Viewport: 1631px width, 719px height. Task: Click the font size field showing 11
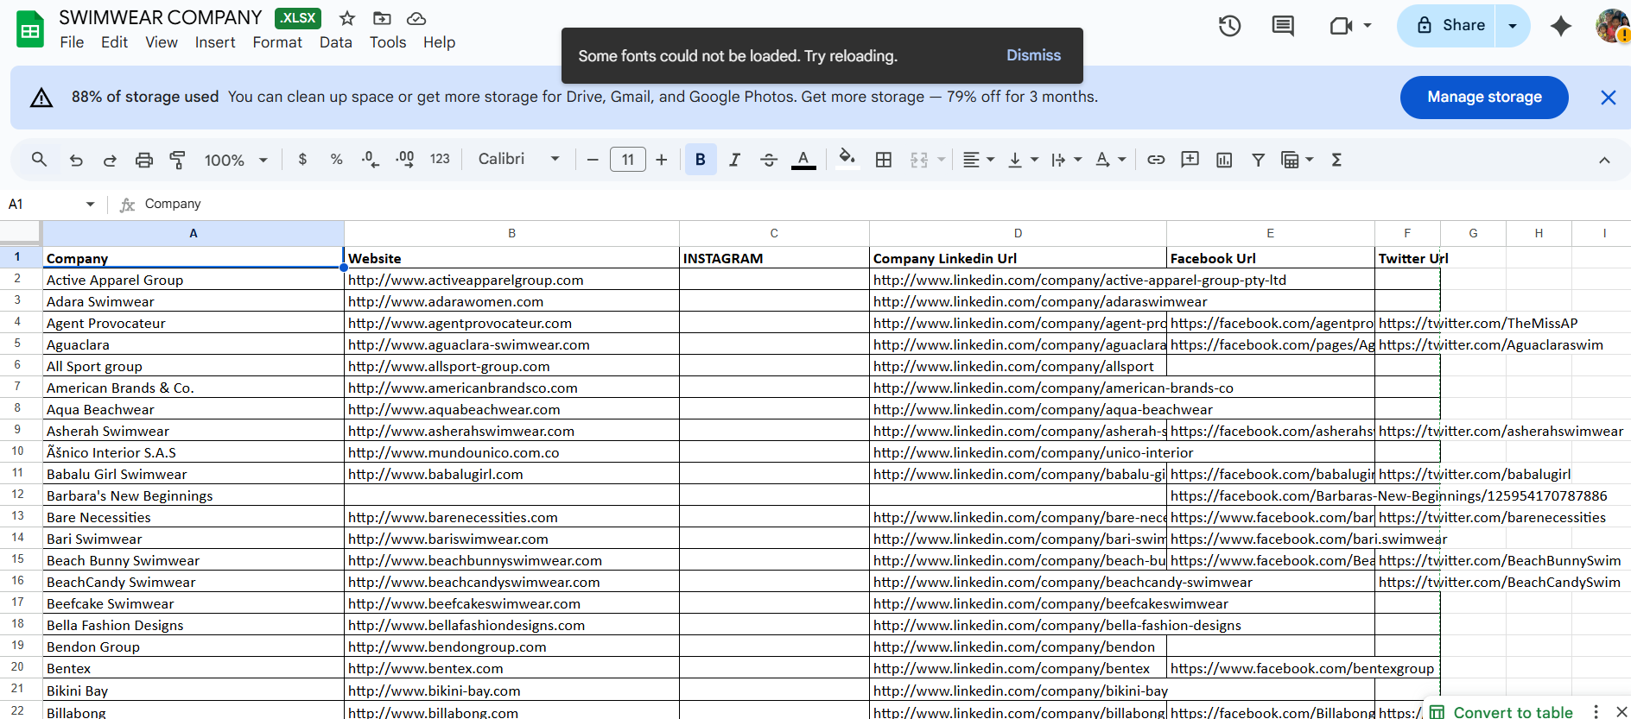[628, 160]
